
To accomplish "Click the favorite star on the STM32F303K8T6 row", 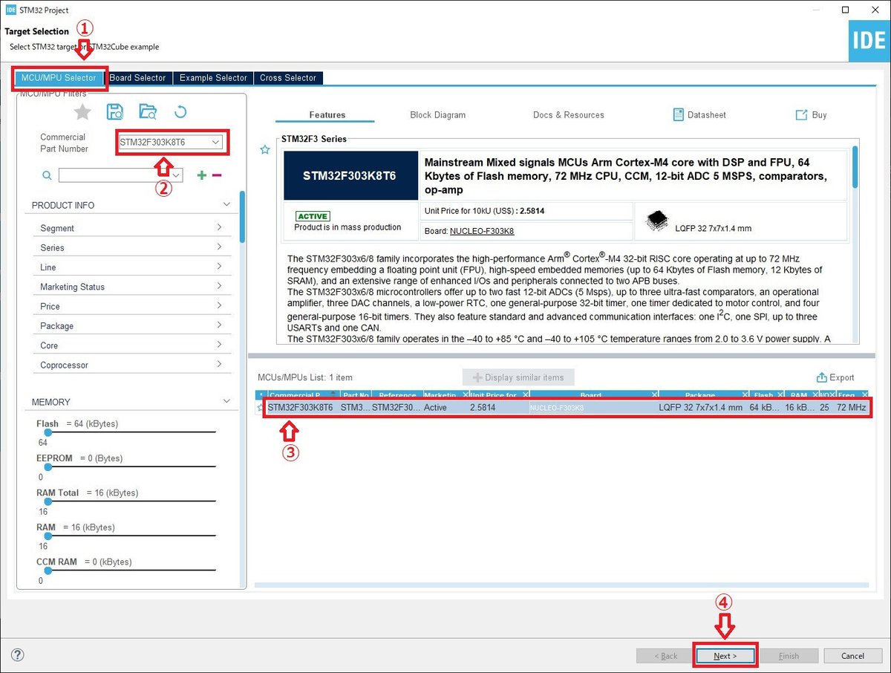I will 261,408.
